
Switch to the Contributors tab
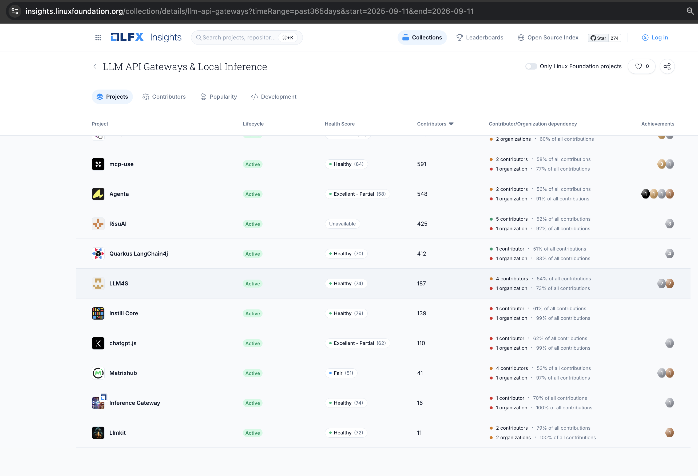(164, 96)
